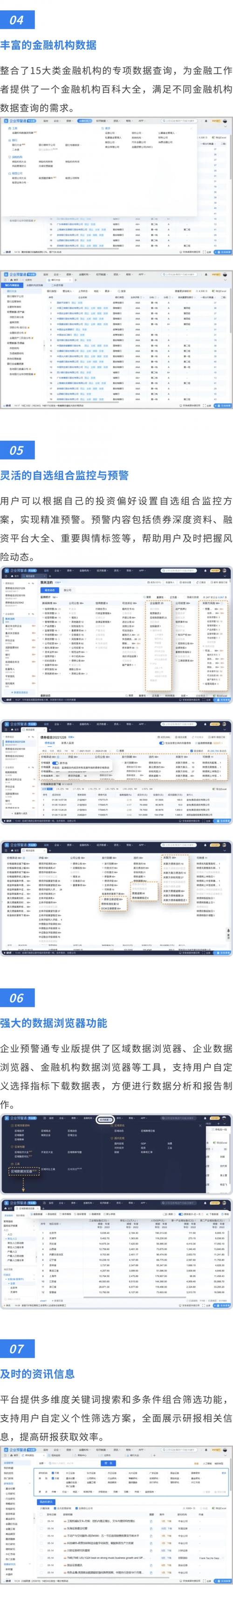Select the 及时的资讯信息 heading
Viewport: 233px width, 1599px height.
click(x=37, y=1374)
